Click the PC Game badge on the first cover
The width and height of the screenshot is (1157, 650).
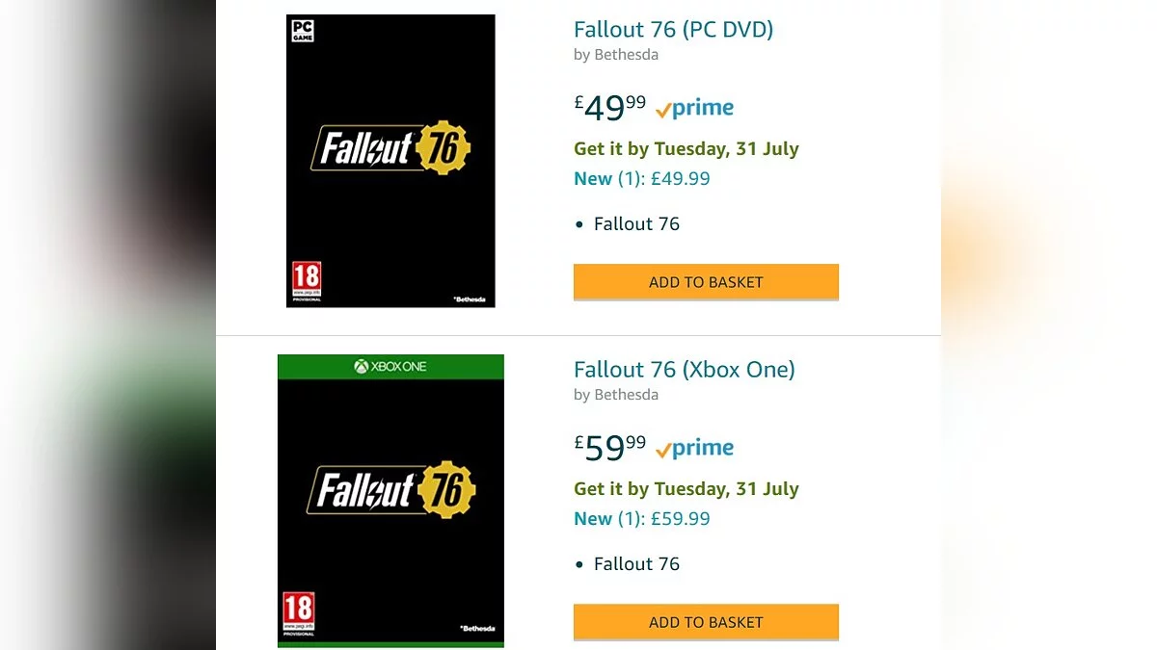[x=302, y=30]
